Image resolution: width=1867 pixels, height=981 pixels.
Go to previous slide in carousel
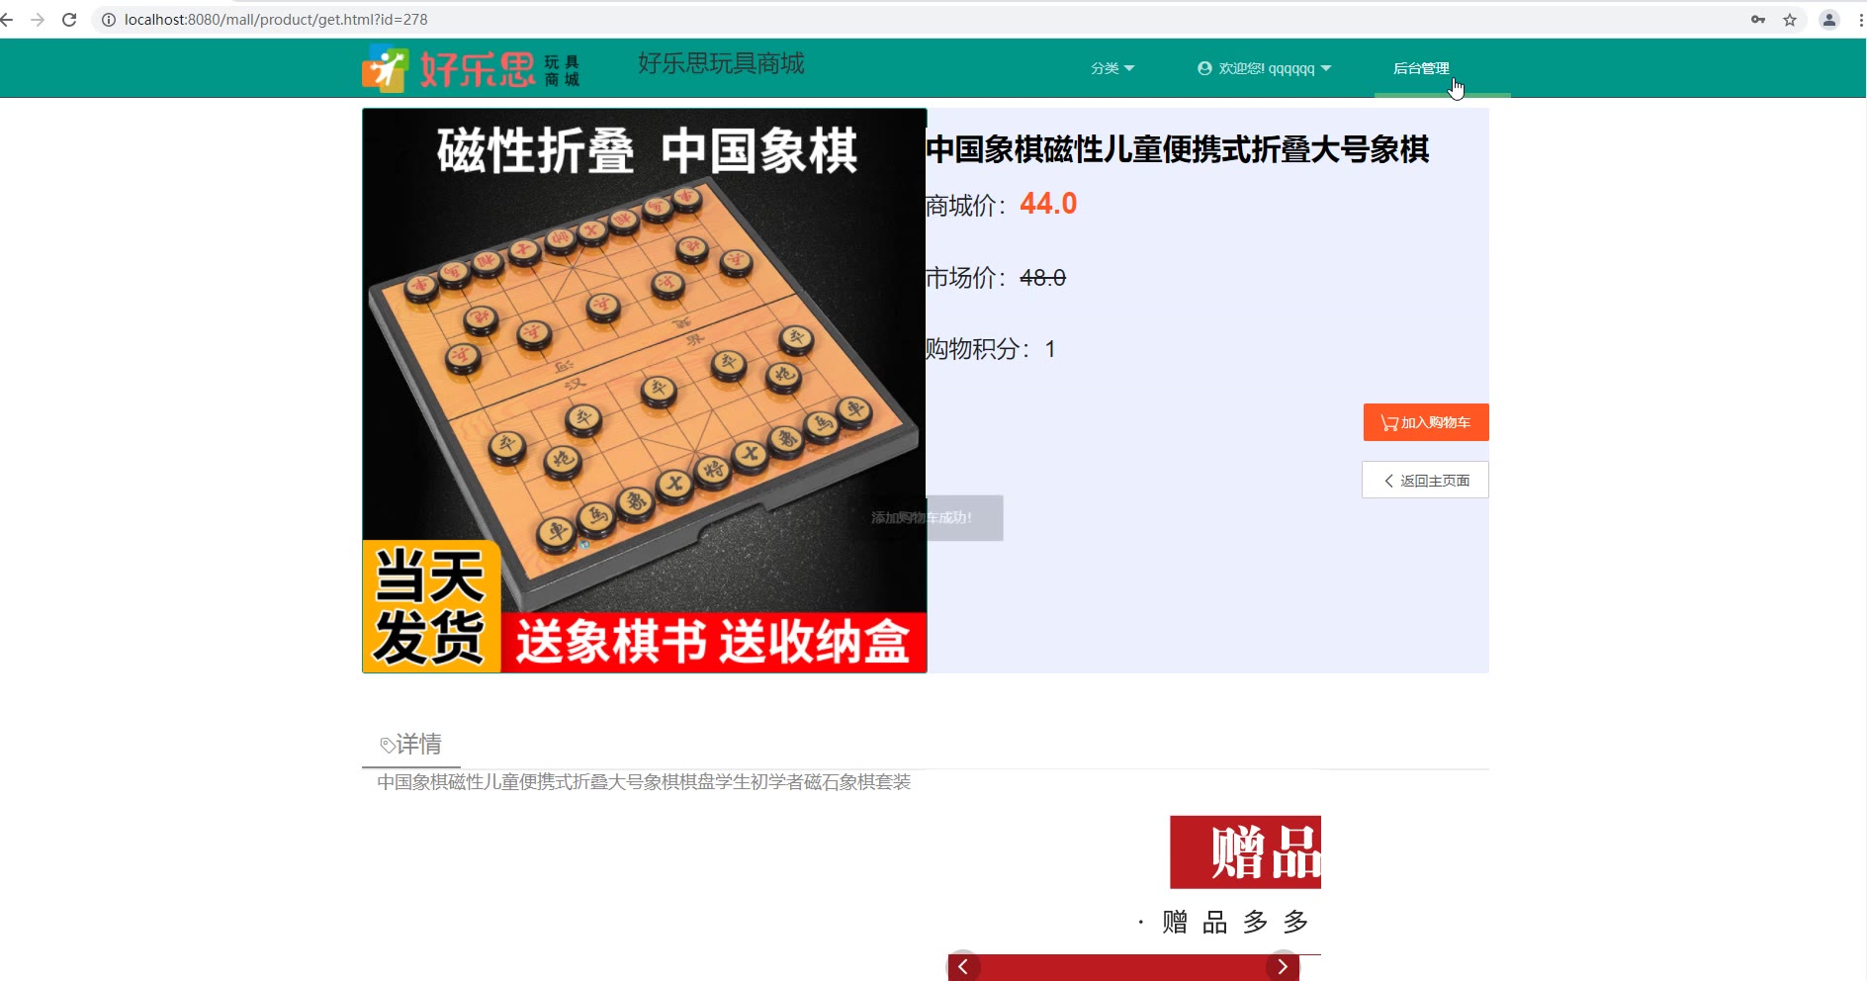[963, 966]
